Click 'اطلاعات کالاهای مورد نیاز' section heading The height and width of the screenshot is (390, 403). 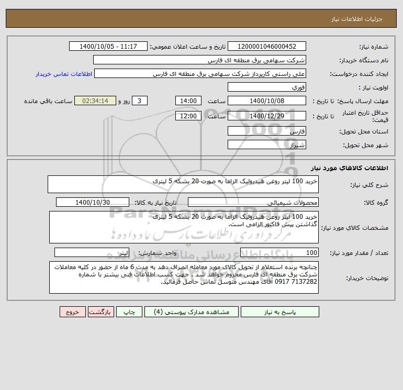tap(350, 168)
